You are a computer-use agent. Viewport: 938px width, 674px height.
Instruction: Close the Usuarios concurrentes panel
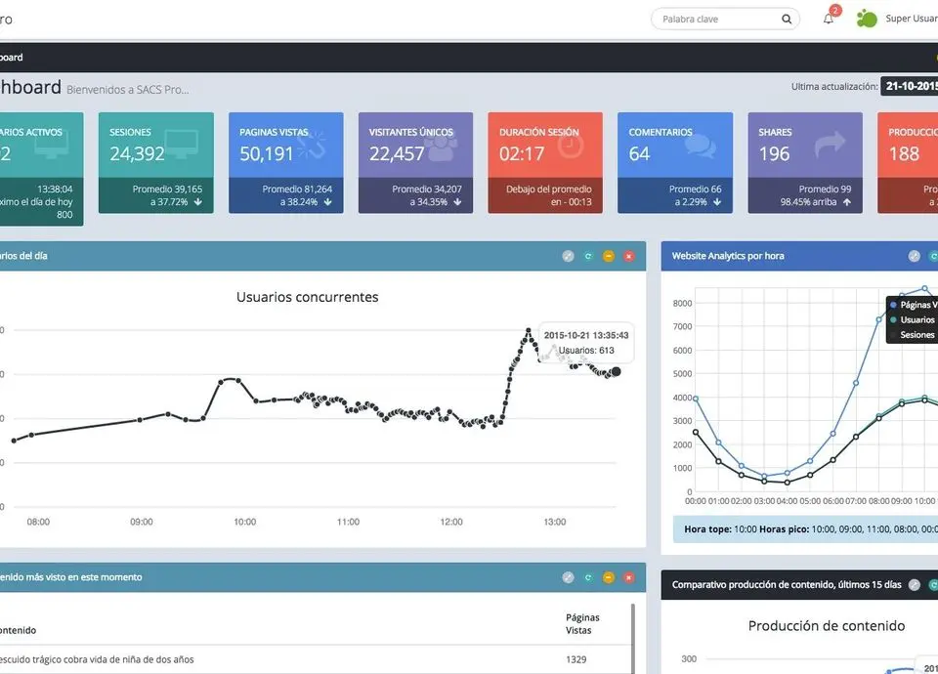tap(629, 256)
